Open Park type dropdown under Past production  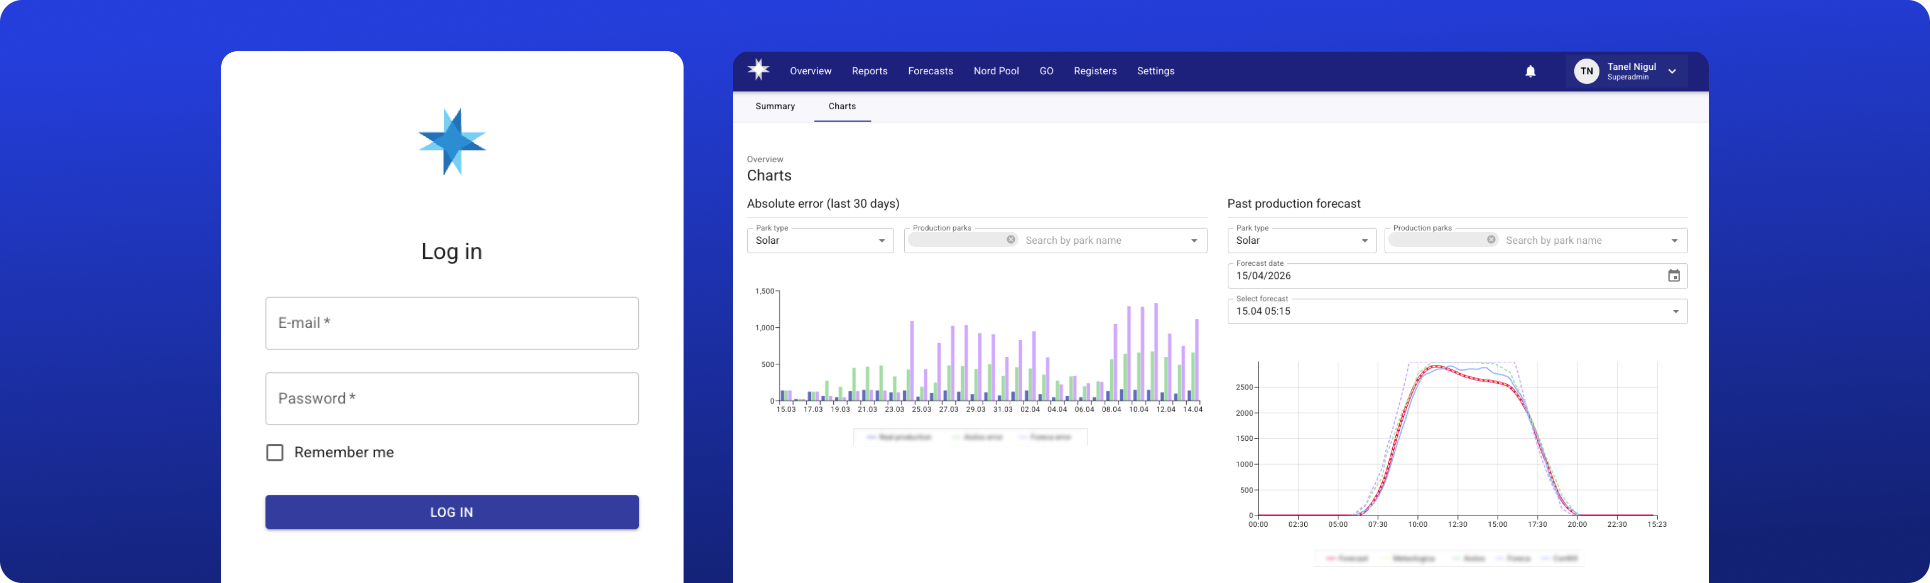[1301, 241]
